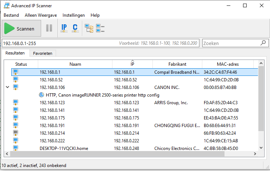Screen dimensions: 270x171
Task: Click the horizontal scrollbar right arrow
Action: [255, 154]
